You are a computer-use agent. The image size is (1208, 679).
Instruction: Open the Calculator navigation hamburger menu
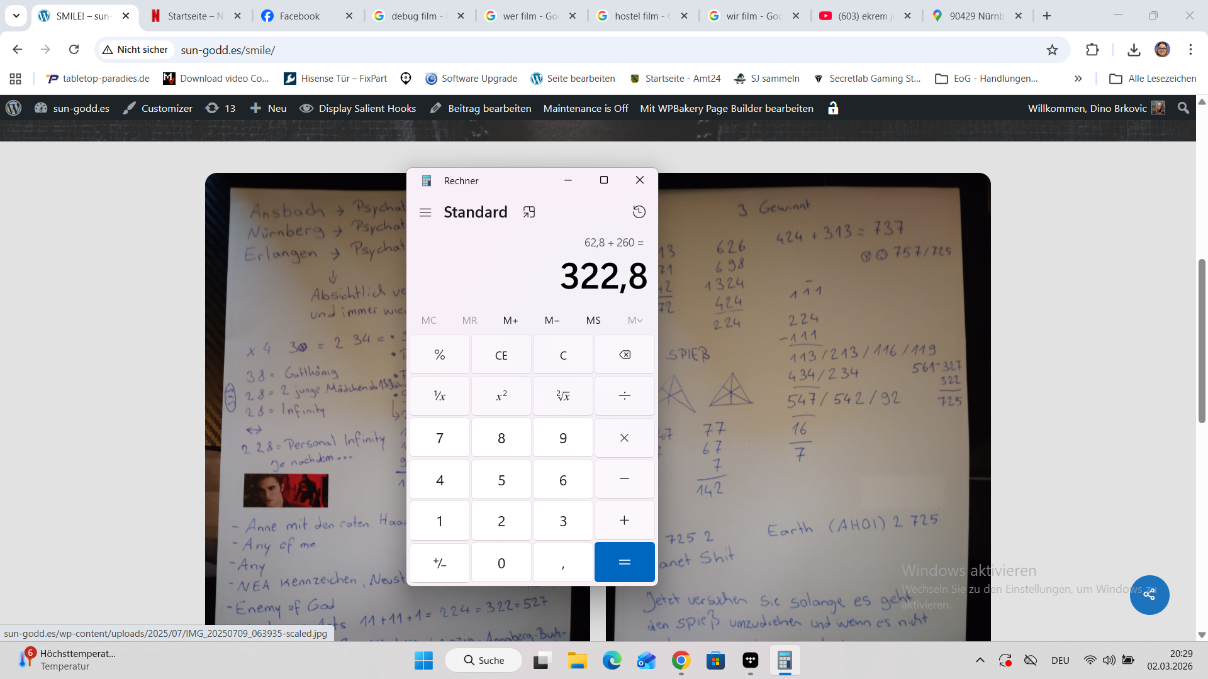tap(425, 213)
